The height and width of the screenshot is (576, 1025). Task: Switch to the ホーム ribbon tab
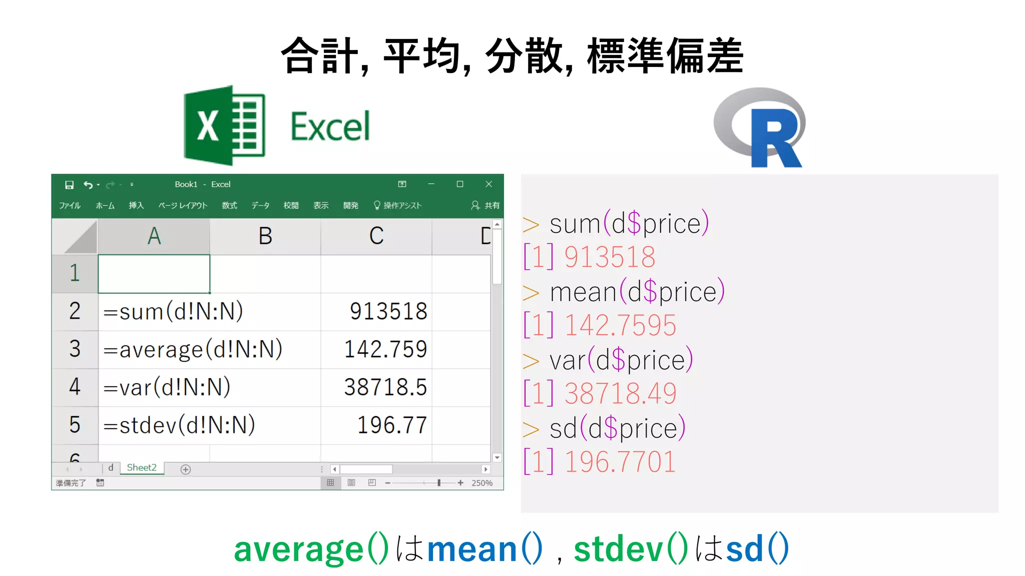(x=105, y=205)
